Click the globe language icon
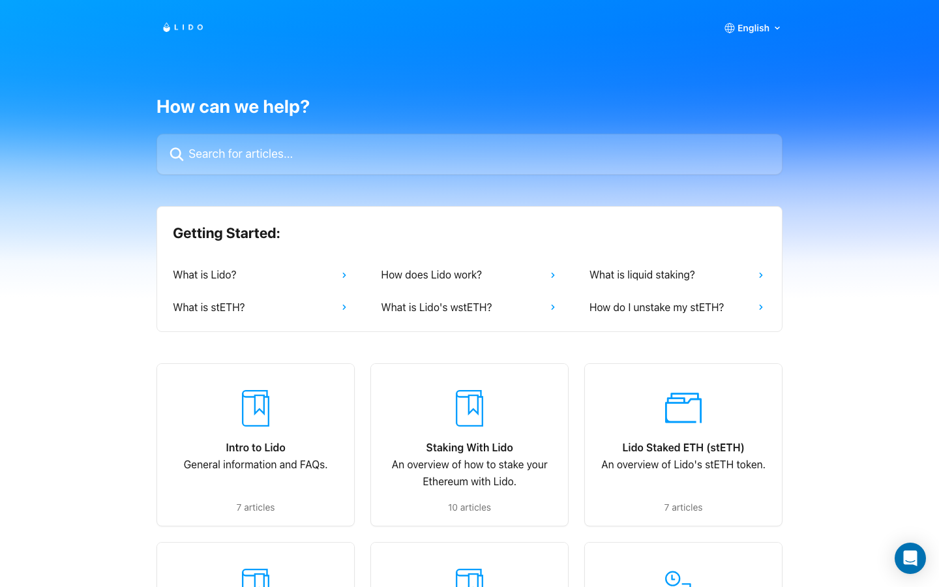Screen dimensions: 939x587 tap(728, 28)
